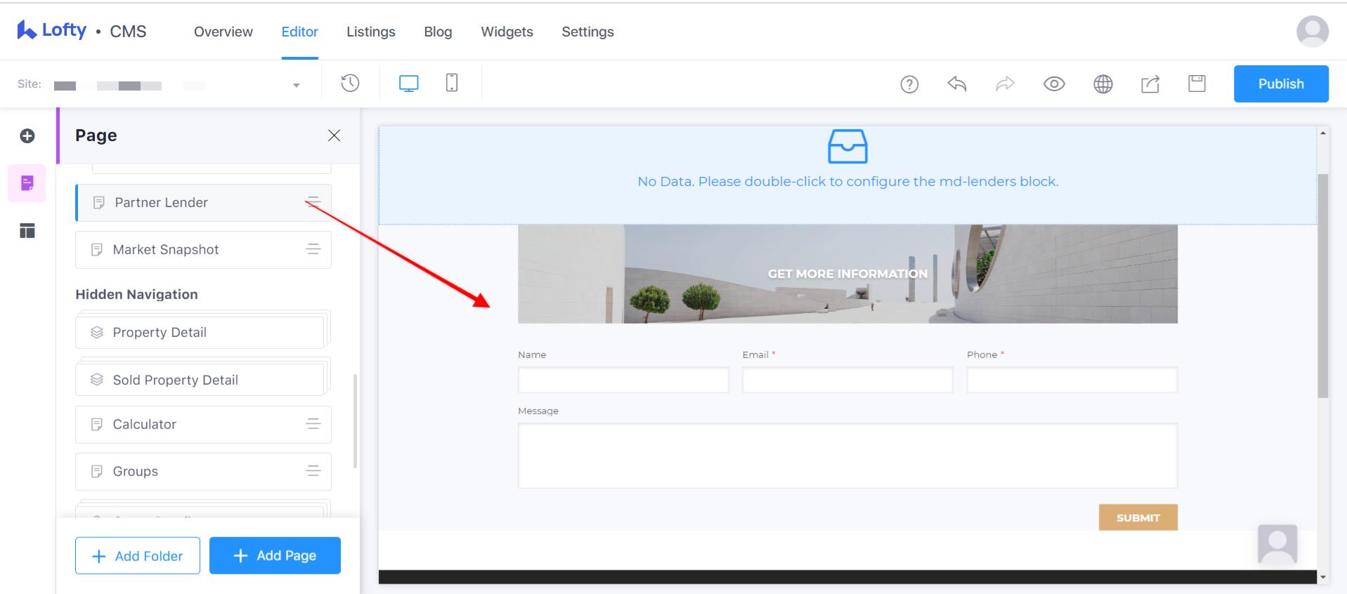1347x594 pixels.
Task: Preview the site with the eye icon
Action: (x=1054, y=84)
